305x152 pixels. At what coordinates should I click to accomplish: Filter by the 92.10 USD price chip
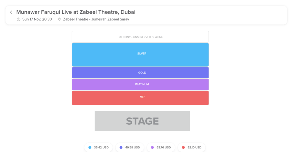[x=192, y=147]
